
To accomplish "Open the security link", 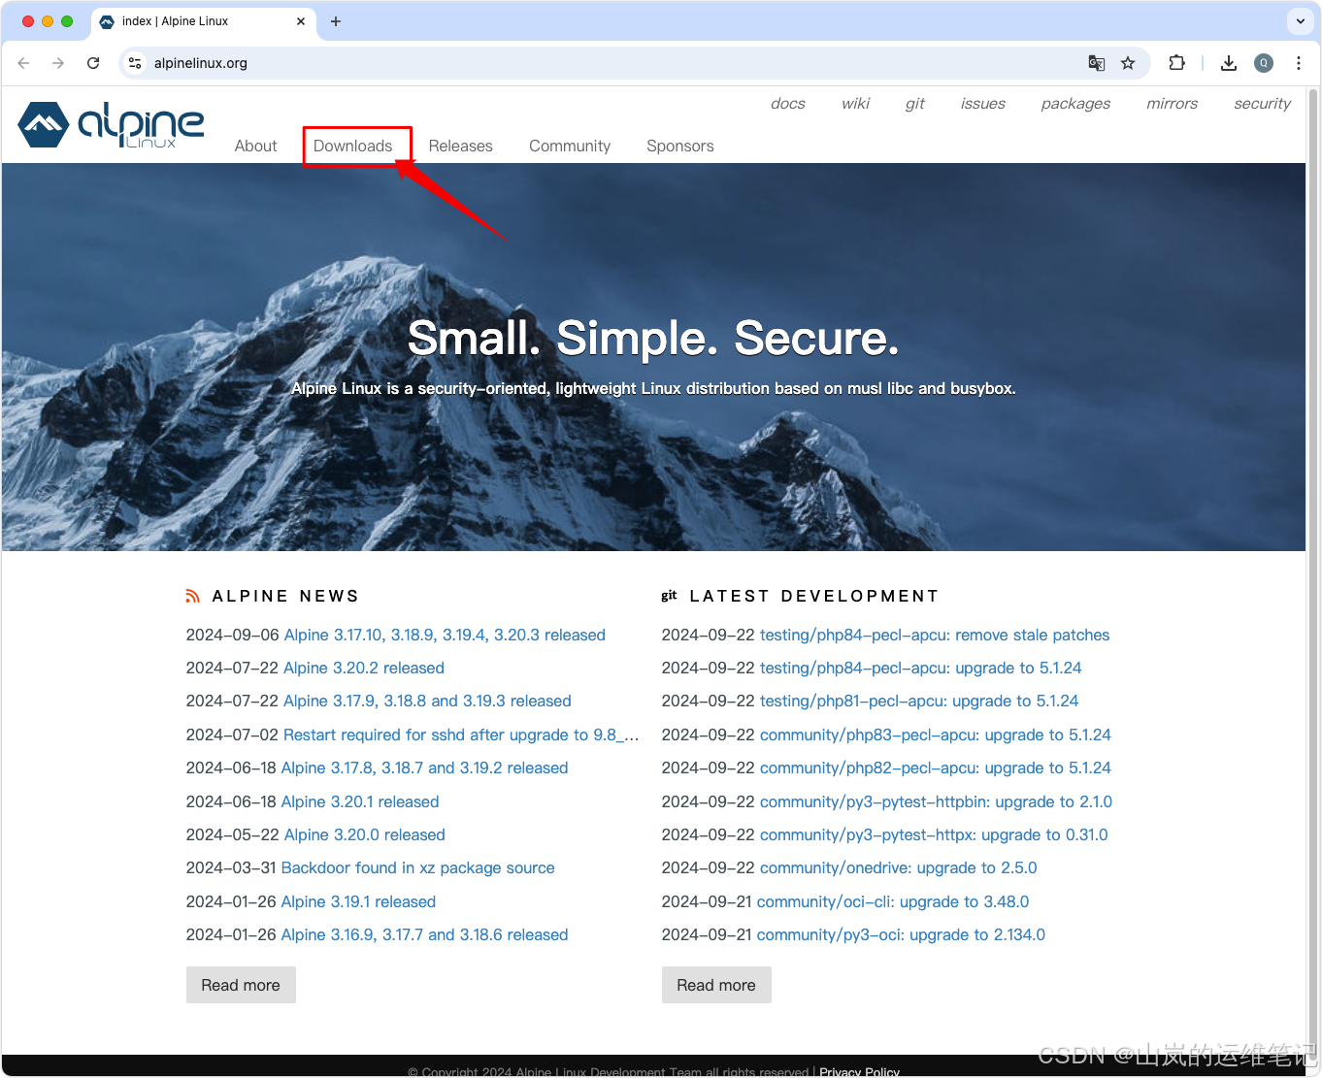I will pos(1263,104).
